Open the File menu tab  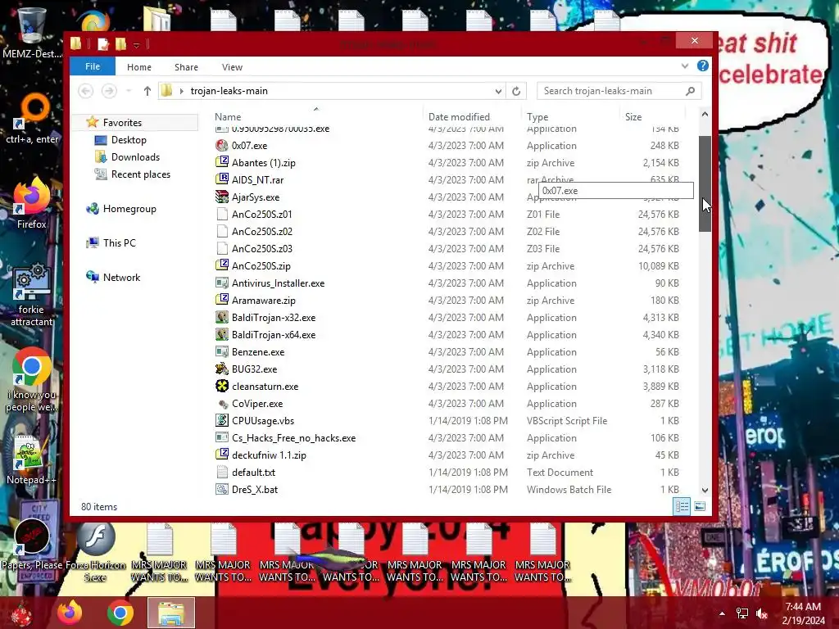tap(93, 66)
